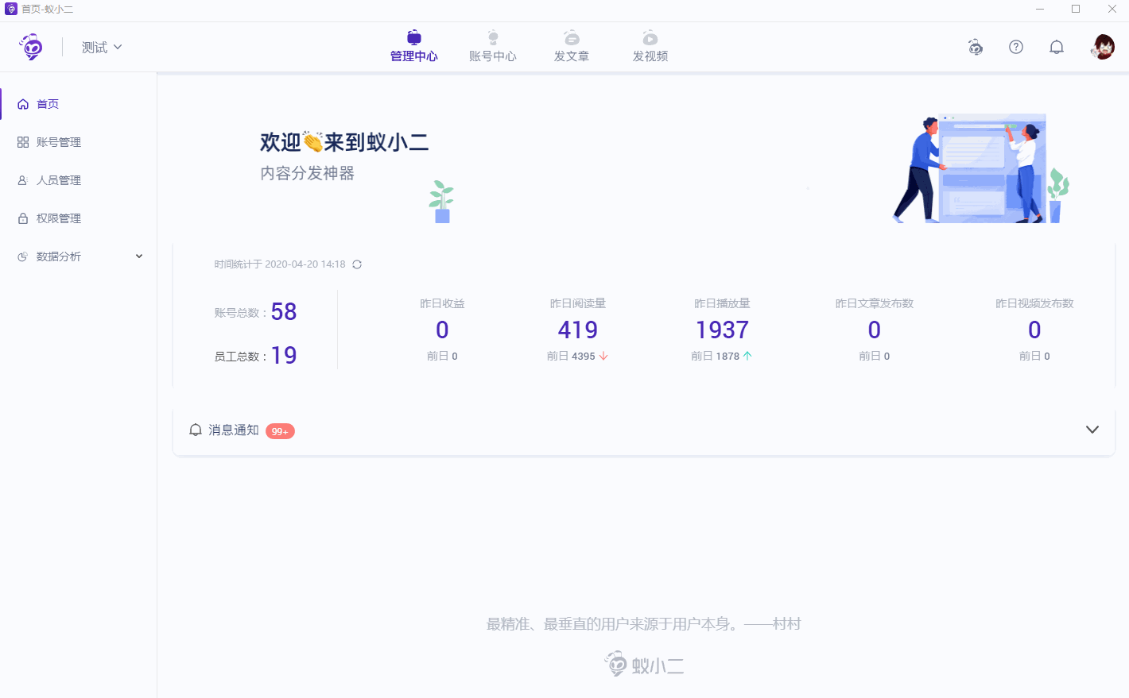Expand the 消息通知 notification panel chevron
This screenshot has width=1129, height=698.
click(1092, 429)
